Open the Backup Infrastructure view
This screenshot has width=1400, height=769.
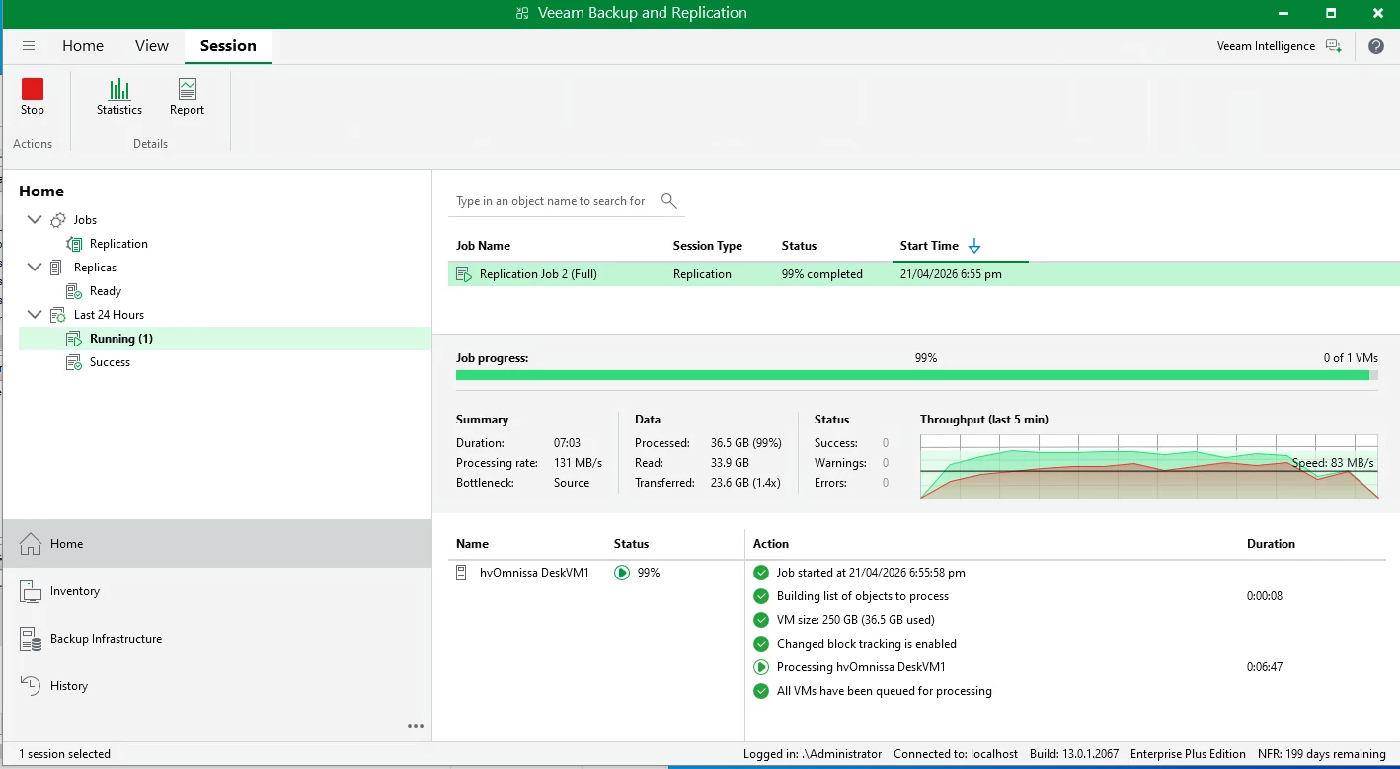[x=106, y=639]
